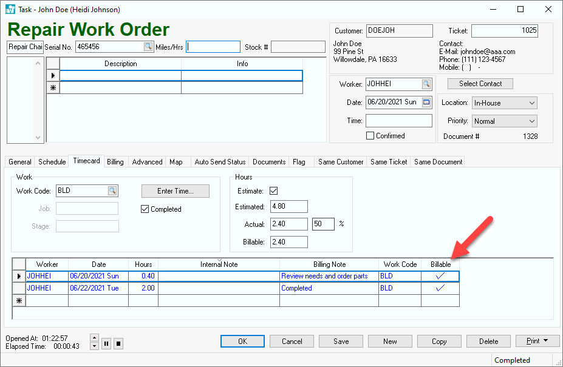Uncheck the Completed checkbox
563x367 pixels.
click(x=145, y=209)
